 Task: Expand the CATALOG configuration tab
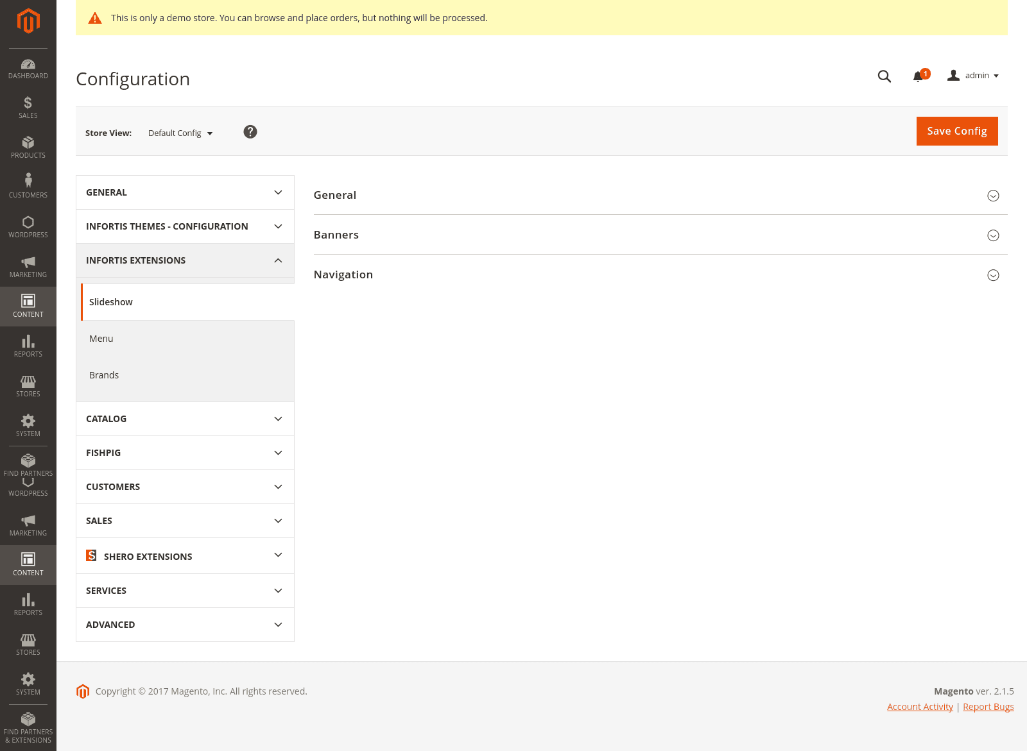click(x=185, y=419)
